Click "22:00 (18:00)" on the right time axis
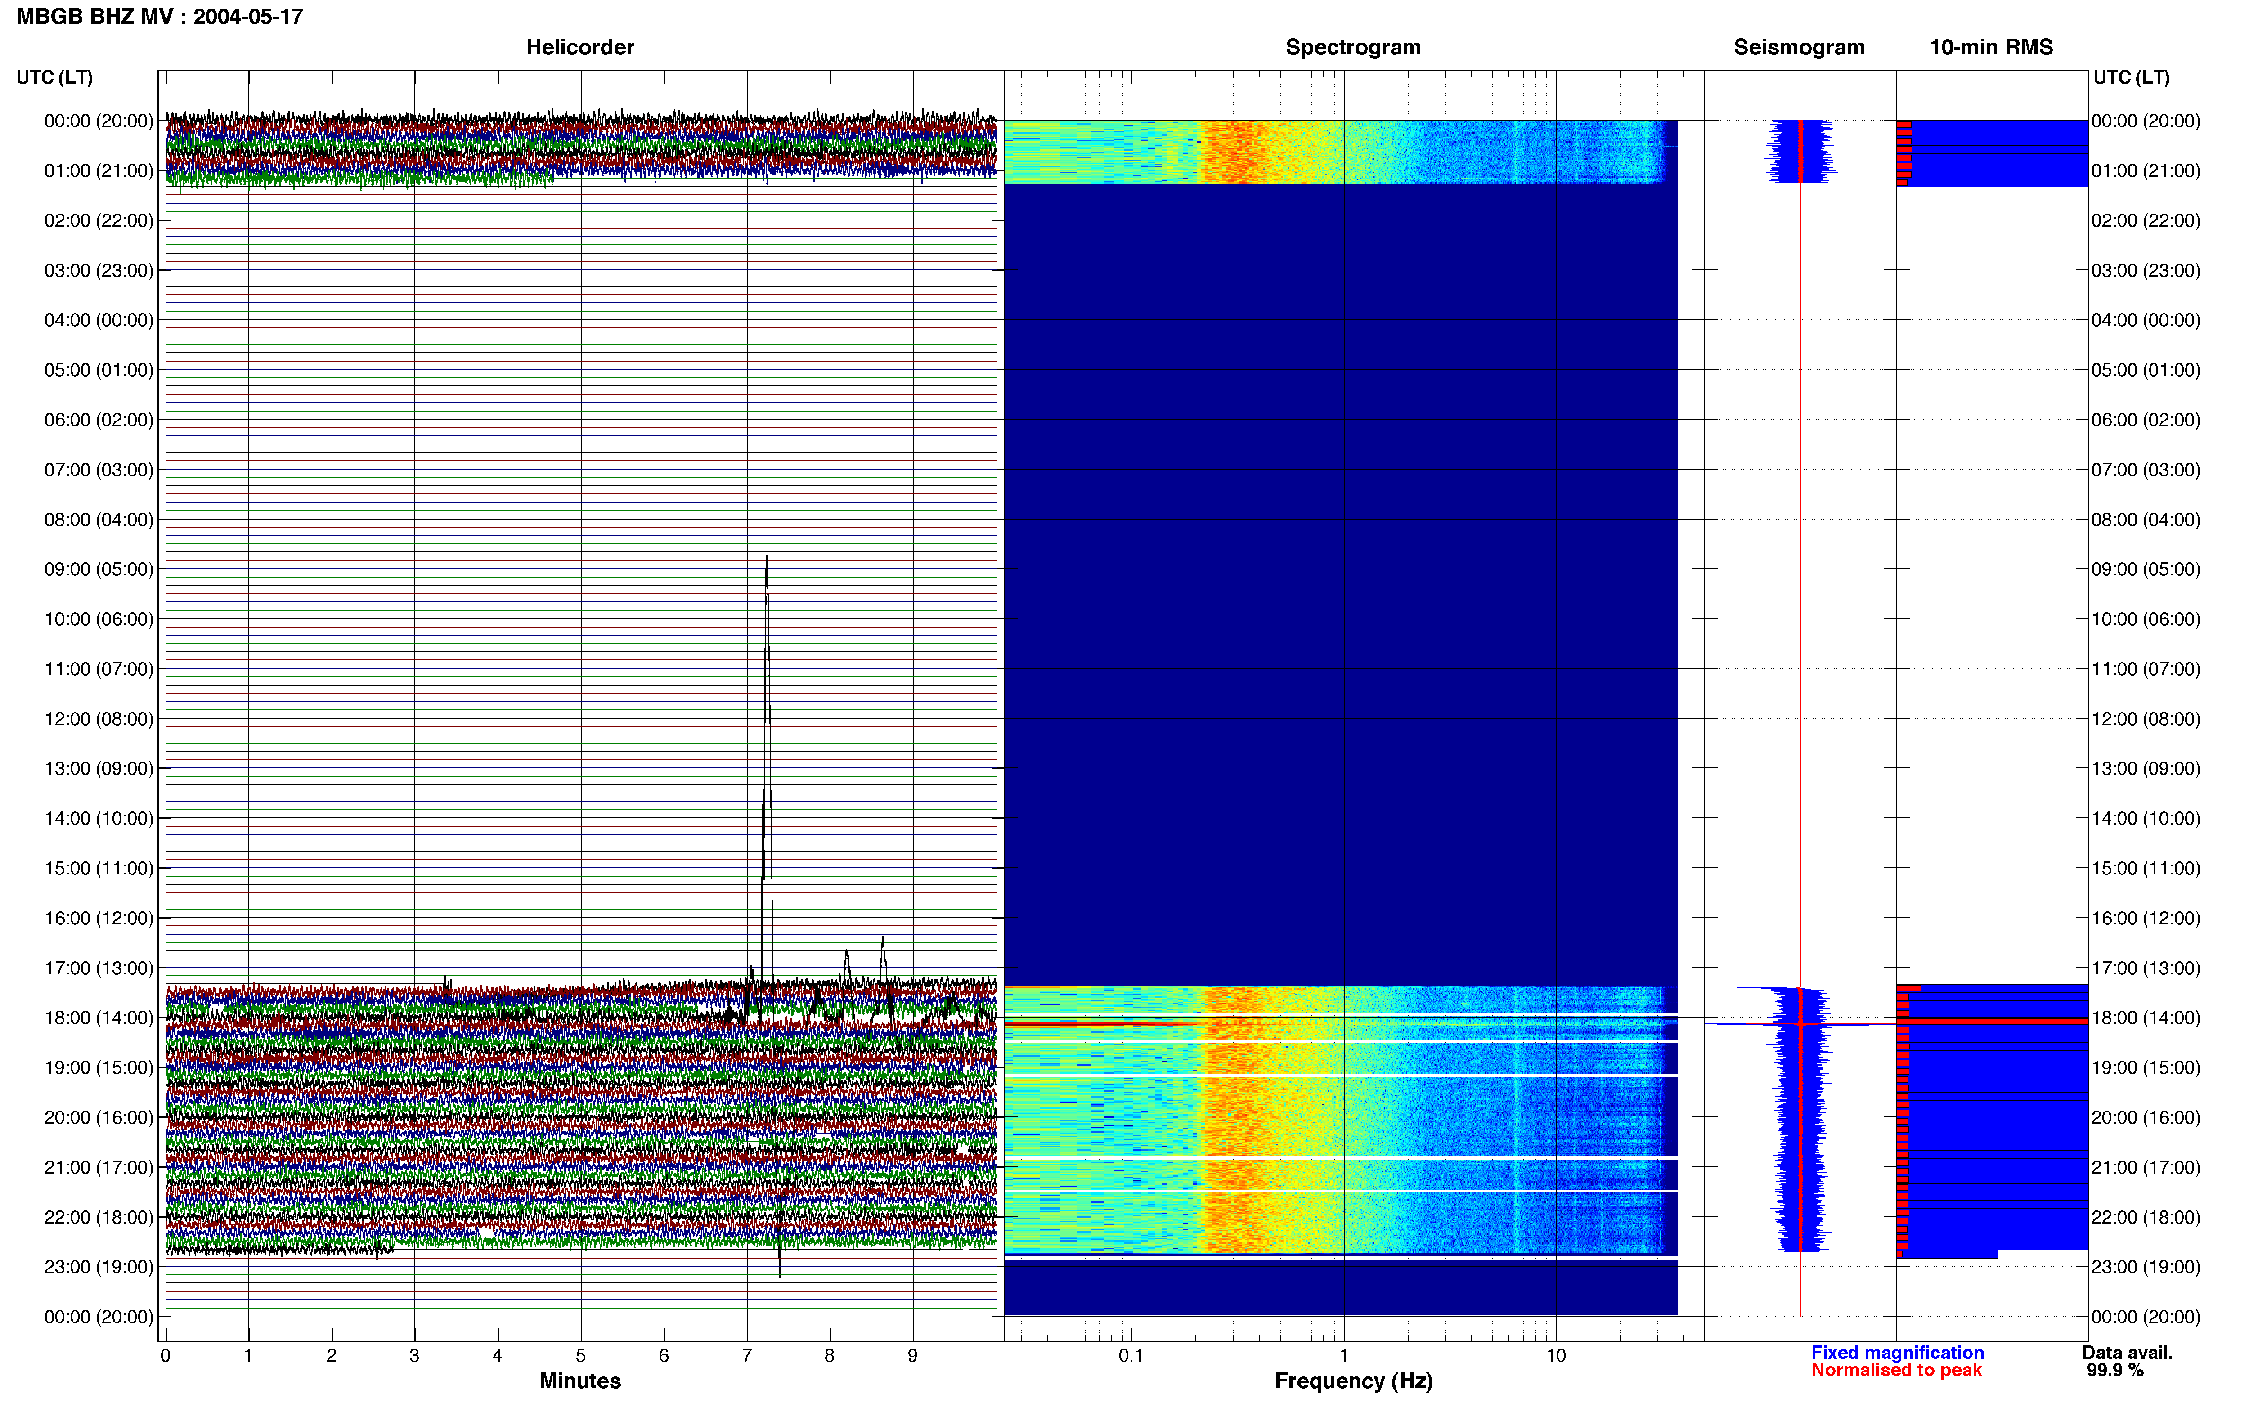 click(2145, 1218)
